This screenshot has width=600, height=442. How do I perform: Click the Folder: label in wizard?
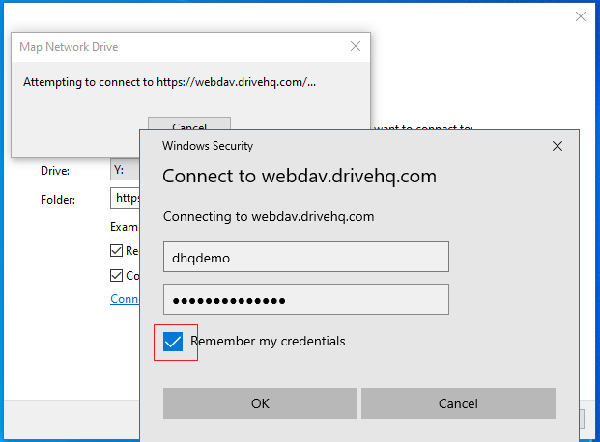(x=58, y=200)
